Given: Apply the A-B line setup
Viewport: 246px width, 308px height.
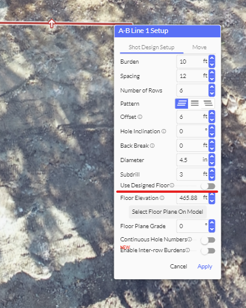Looking at the screenshot, I should point(205,267).
